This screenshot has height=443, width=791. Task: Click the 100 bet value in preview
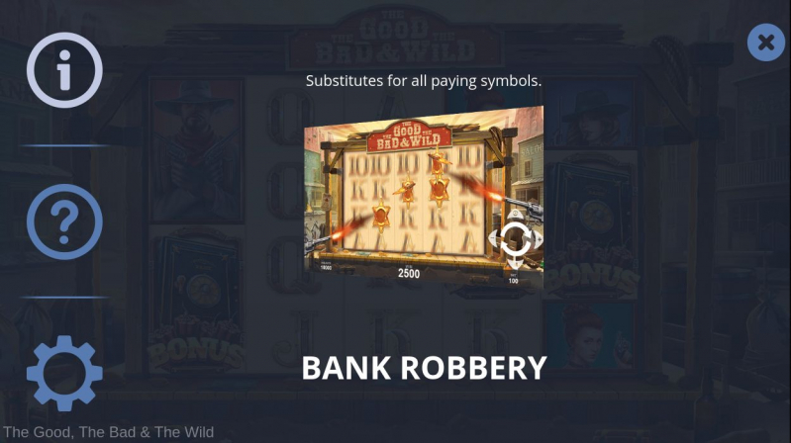(x=513, y=281)
